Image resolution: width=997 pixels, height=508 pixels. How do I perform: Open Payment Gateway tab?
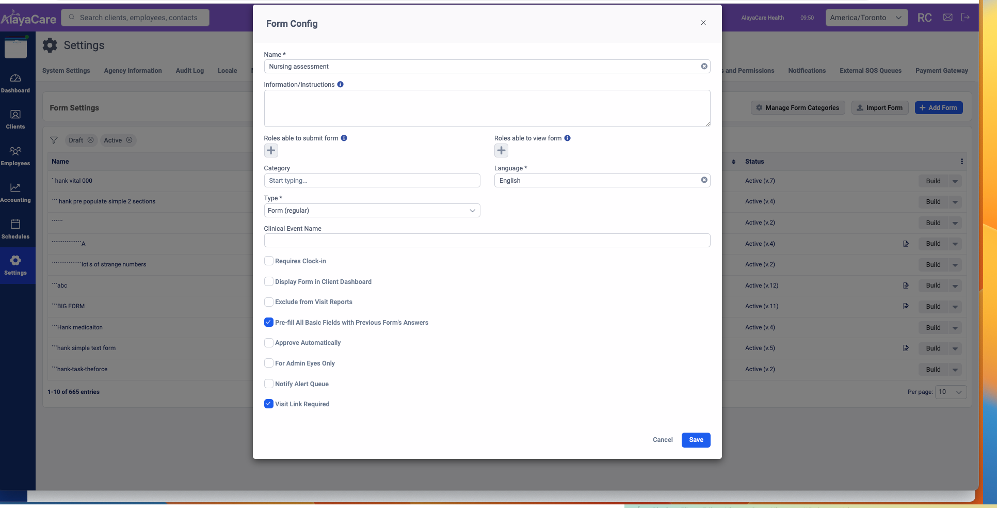pyautogui.click(x=941, y=71)
